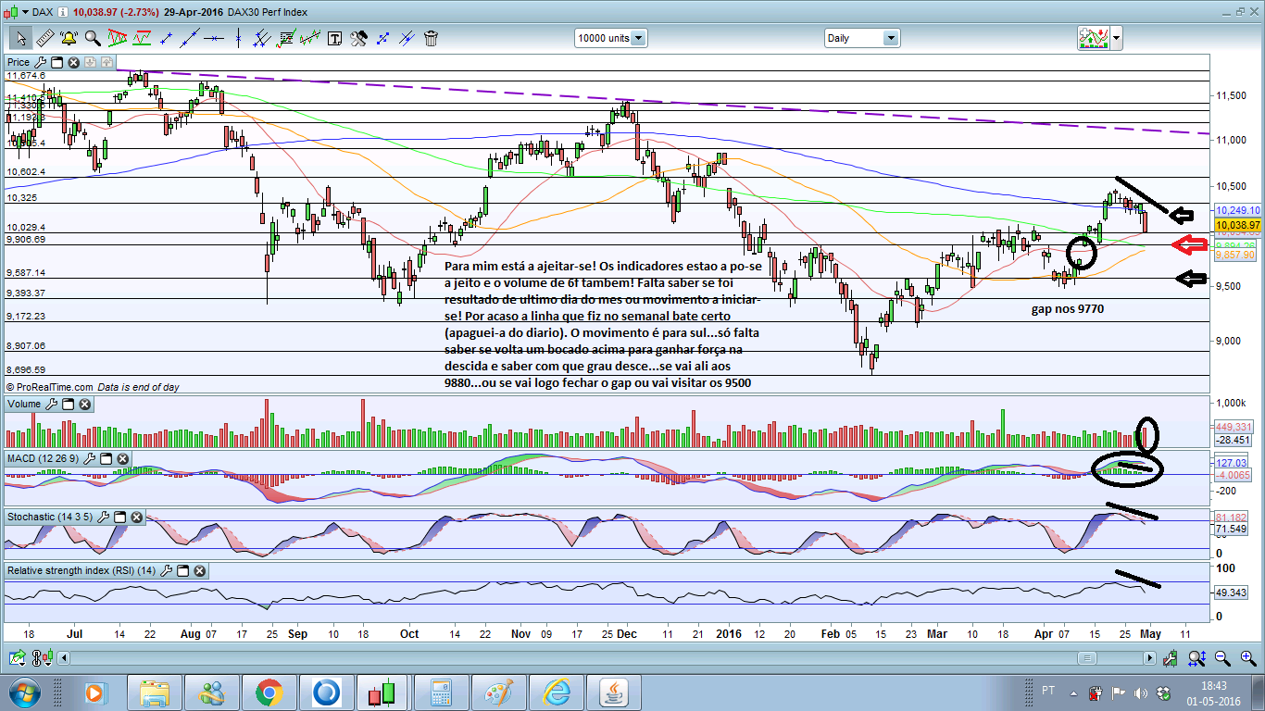Maximize the Price panel

coord(56,63)
